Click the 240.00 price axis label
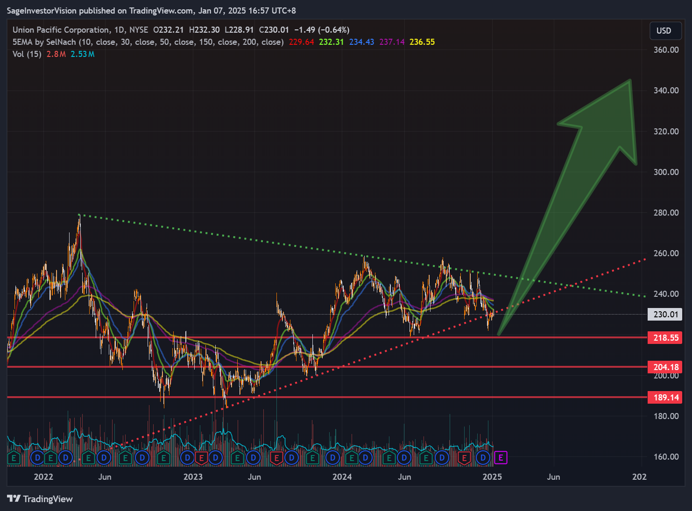692x511 pixels. point(666,294)
